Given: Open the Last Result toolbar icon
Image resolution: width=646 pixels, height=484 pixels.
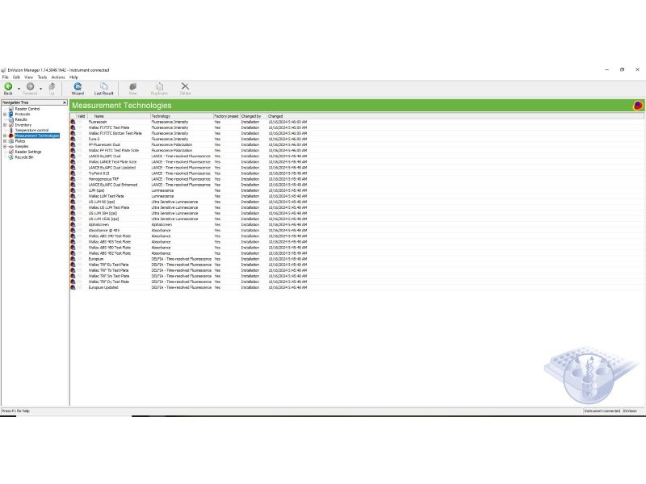Looking at the screenshot, I should click(x=104, y=88).
